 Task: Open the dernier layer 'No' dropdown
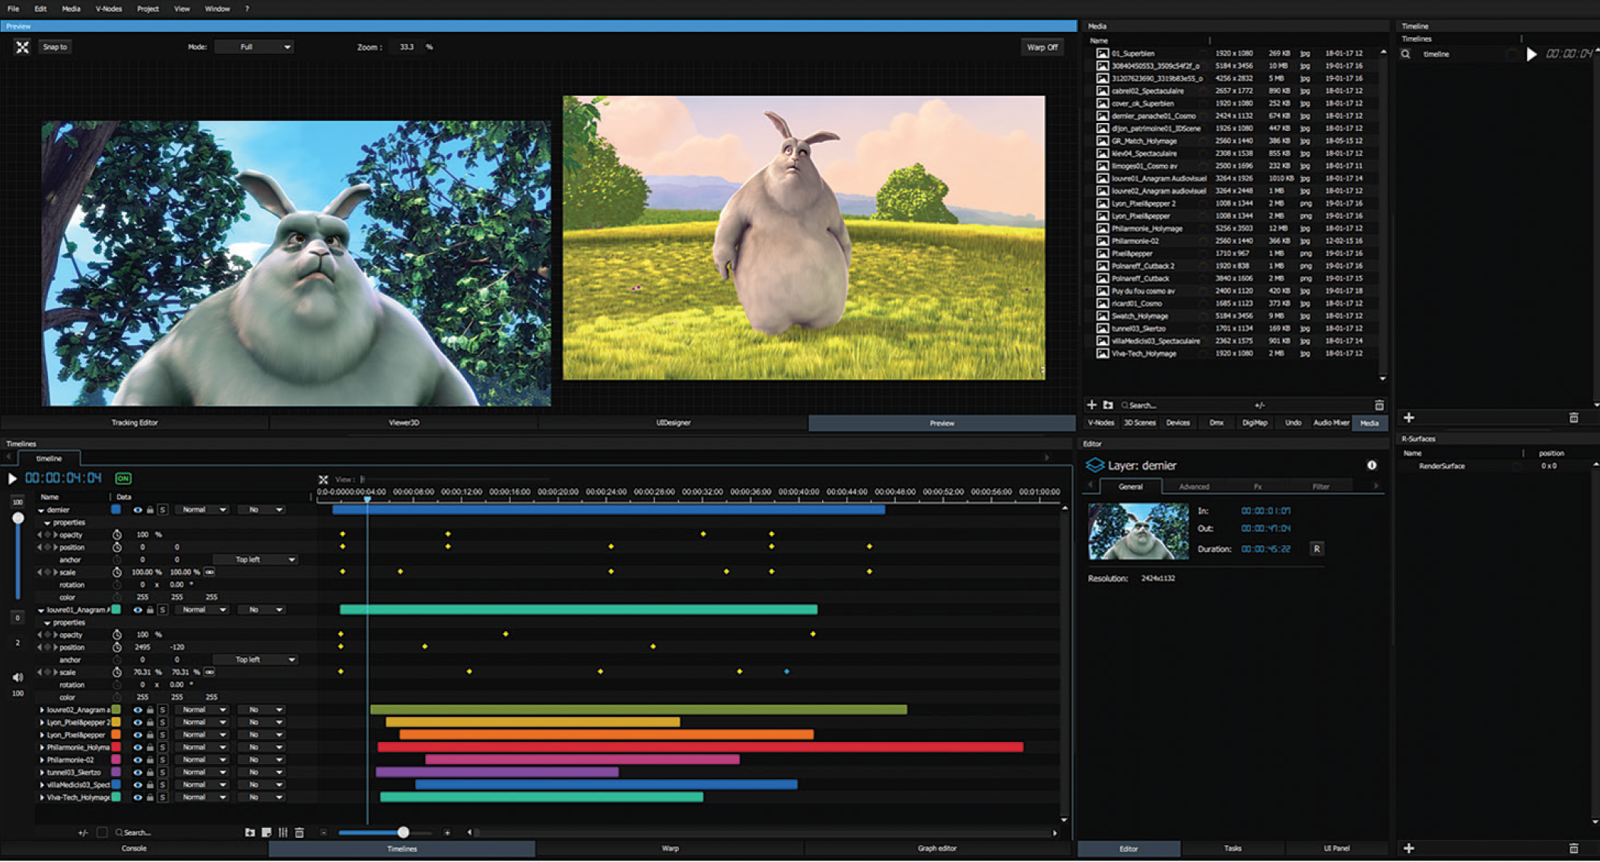(261, 510)
